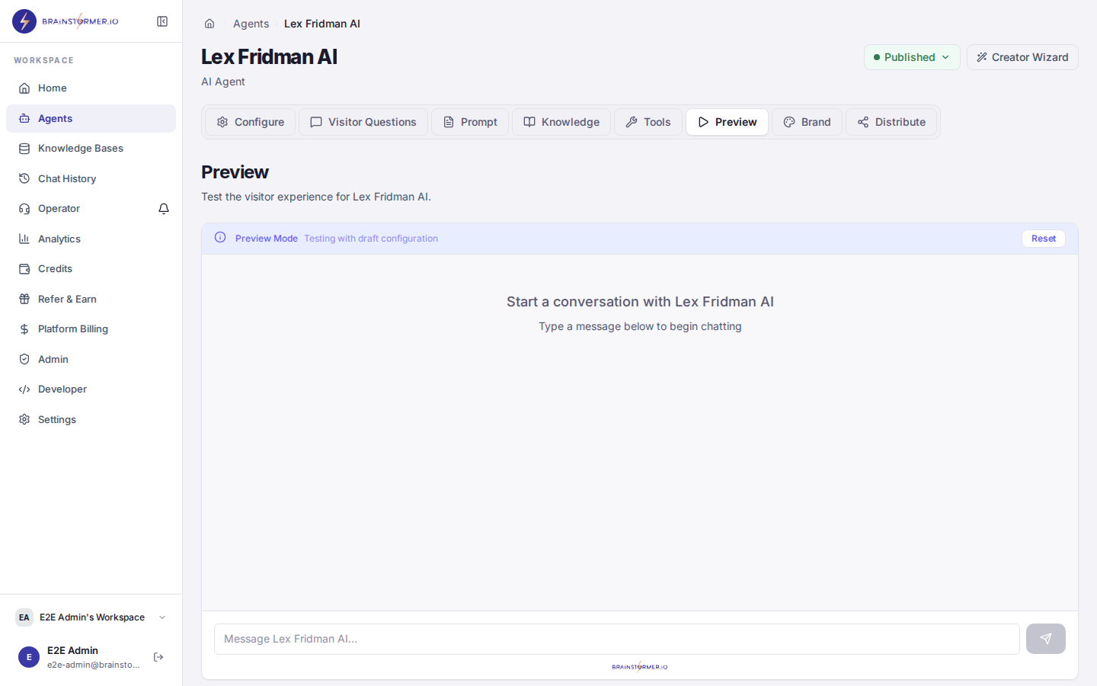Click Preview Mode info icon
1097x686 pixels.
pyautogui.click(x=220, y=238)
